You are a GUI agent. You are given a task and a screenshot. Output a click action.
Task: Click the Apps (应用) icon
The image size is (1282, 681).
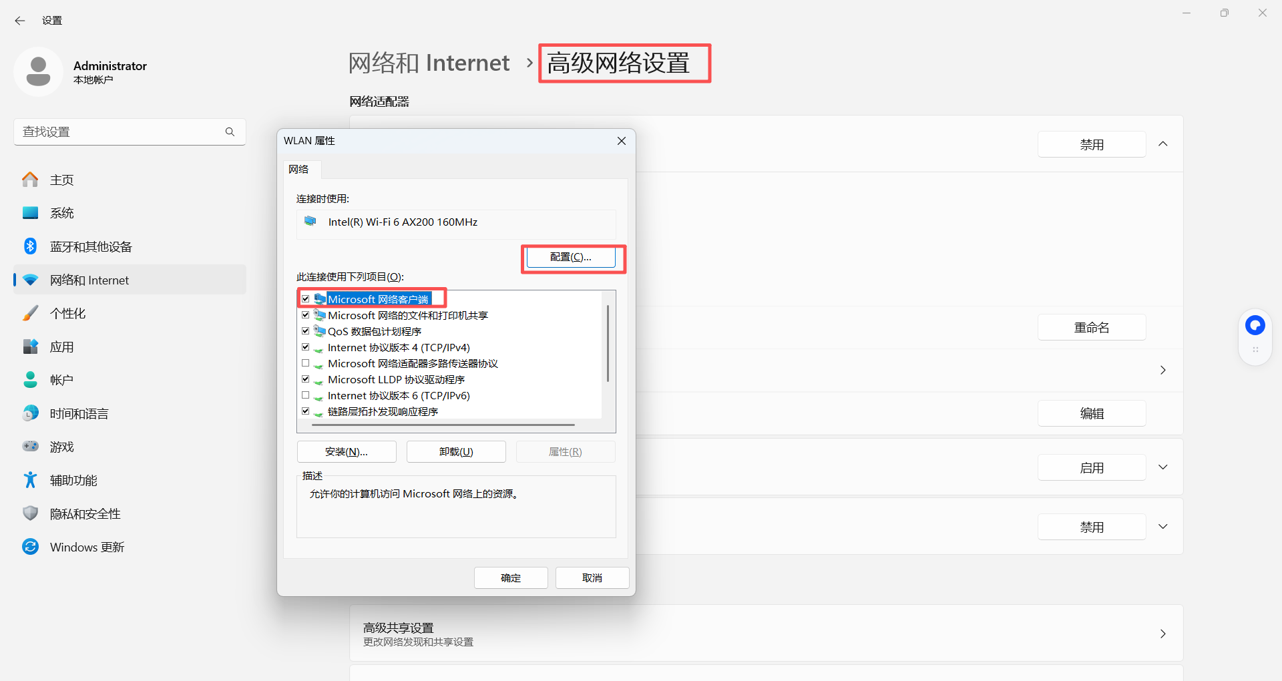pos(30,347)
